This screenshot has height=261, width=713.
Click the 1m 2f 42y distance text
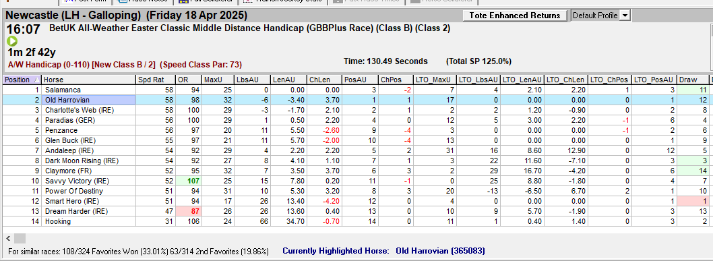tap(32, 52)
